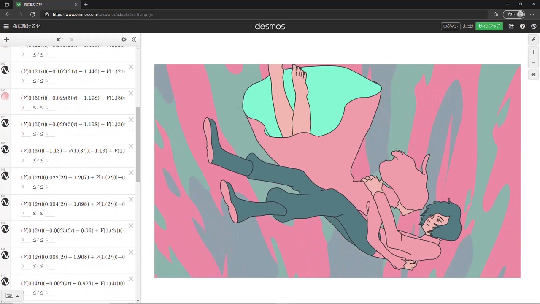Go back in the browser
The image size is (540, 304).
[x=8, y=14]
